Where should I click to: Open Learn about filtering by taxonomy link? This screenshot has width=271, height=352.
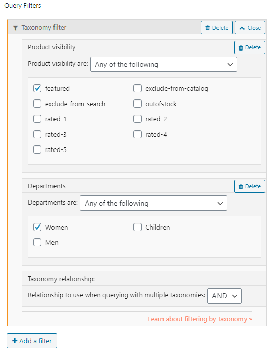200,319
